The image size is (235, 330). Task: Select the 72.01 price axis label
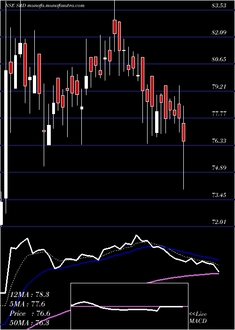click(219, 222)
